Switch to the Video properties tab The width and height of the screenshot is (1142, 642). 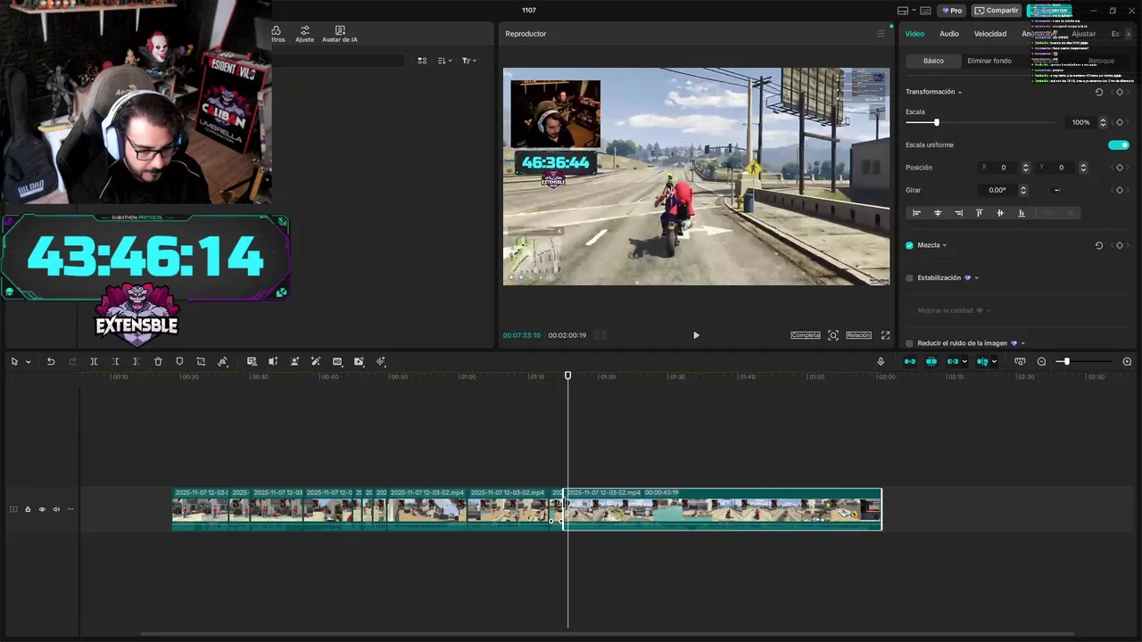point(914,34)
